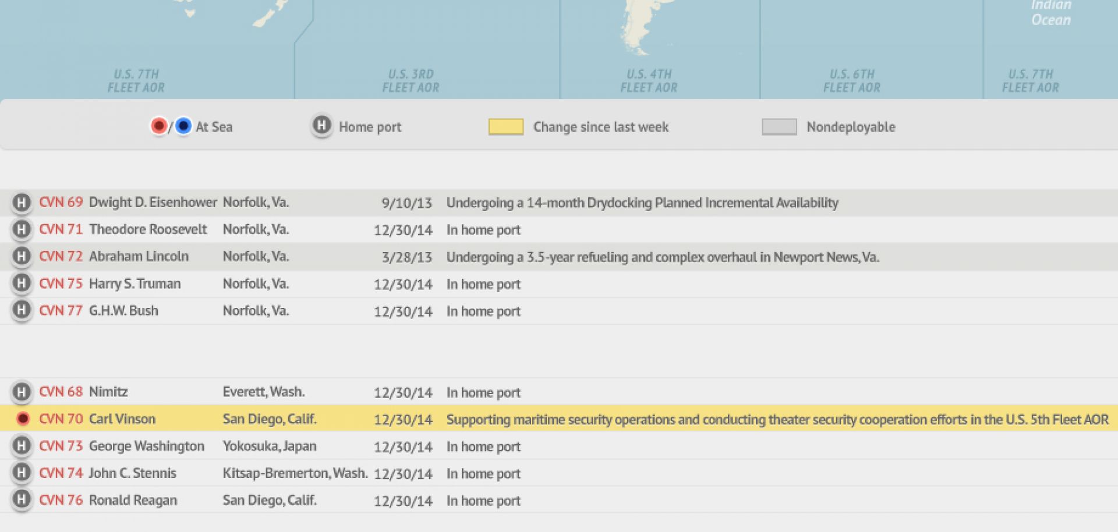
Task: Click the red At Sea legend dot
Action: click(x=158, y=126)
